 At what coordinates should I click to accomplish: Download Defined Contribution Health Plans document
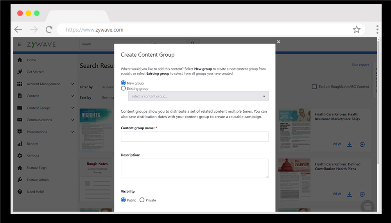(x=350, y=194)
